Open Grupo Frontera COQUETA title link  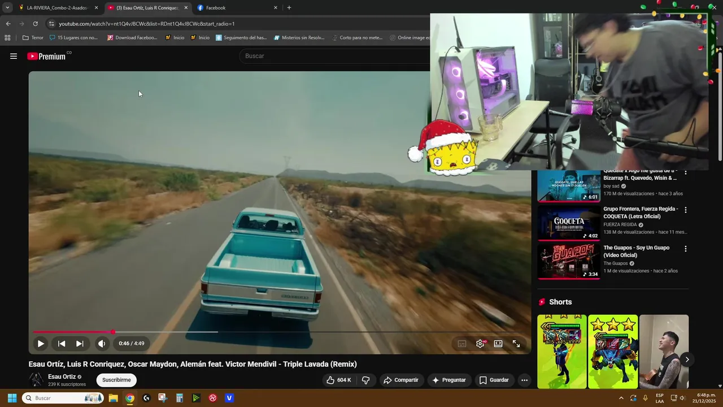point(641,213)
